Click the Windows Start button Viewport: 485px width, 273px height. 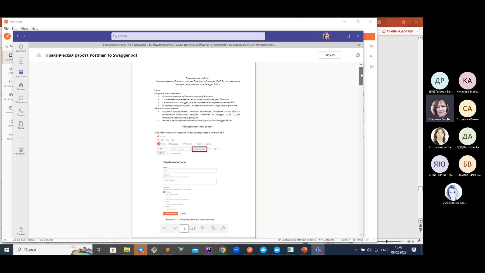click(7, 250)
